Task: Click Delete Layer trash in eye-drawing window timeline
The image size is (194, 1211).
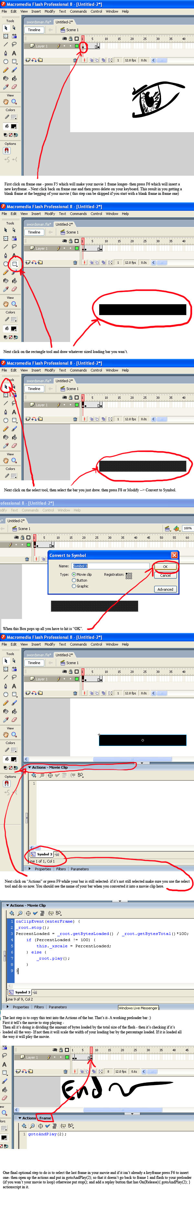Action: pos(75,60)
